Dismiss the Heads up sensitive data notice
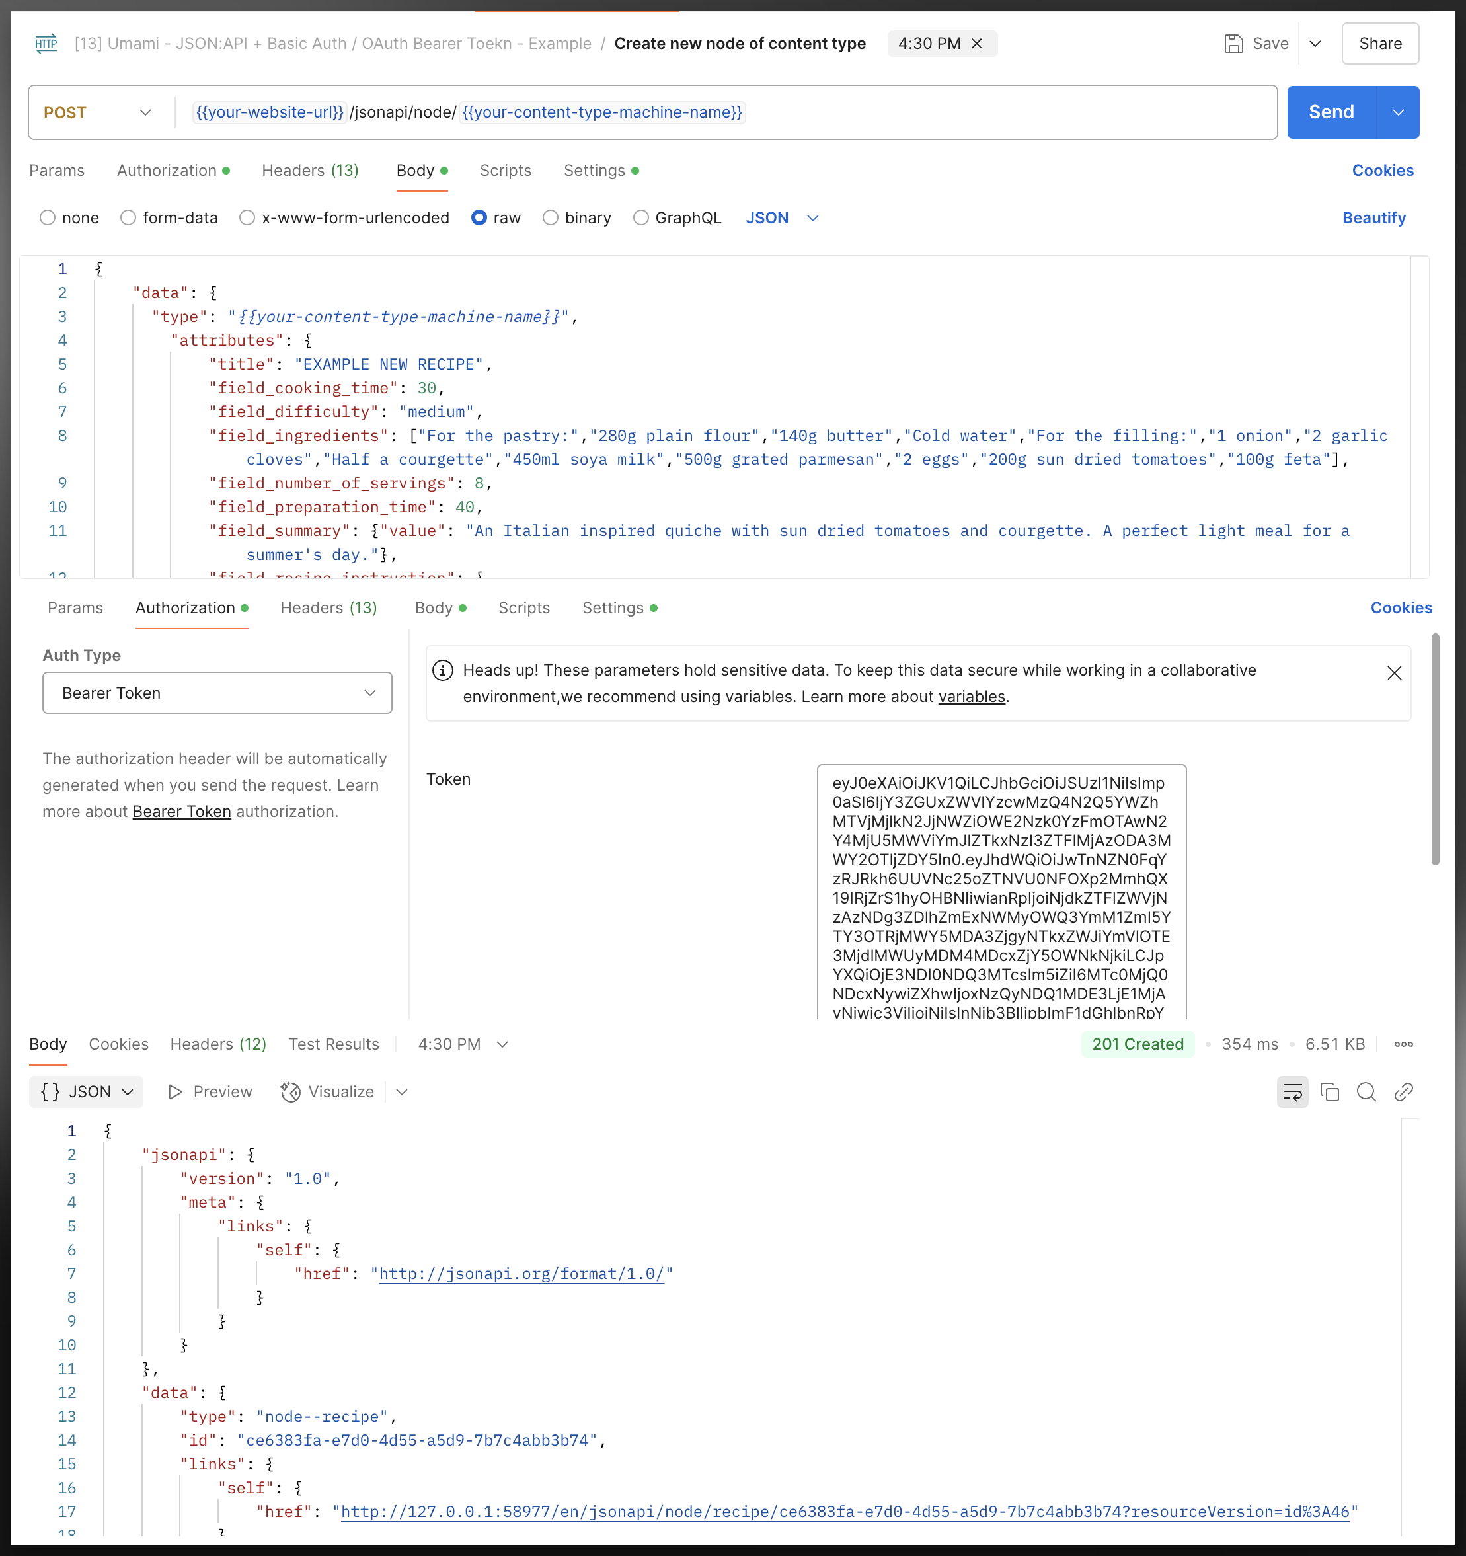The width and height of the screenshot is (1466, 1556). 1394,673
